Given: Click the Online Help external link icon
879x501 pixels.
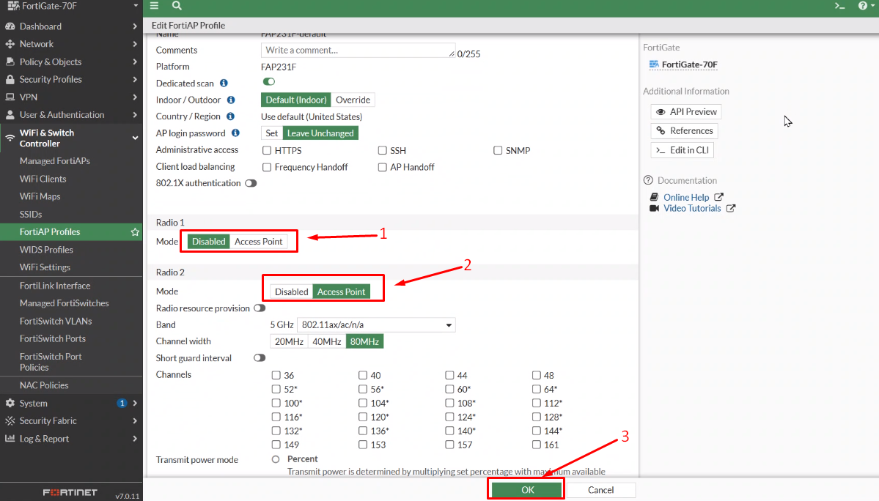Looking at the screenshot, I should click(x=718, y=197).
